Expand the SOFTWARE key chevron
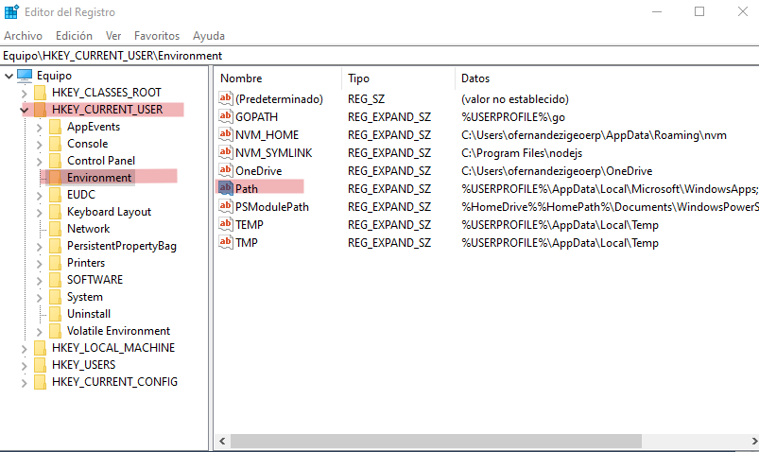The width and height of the screenshot is (759, 452). point(40,281)
